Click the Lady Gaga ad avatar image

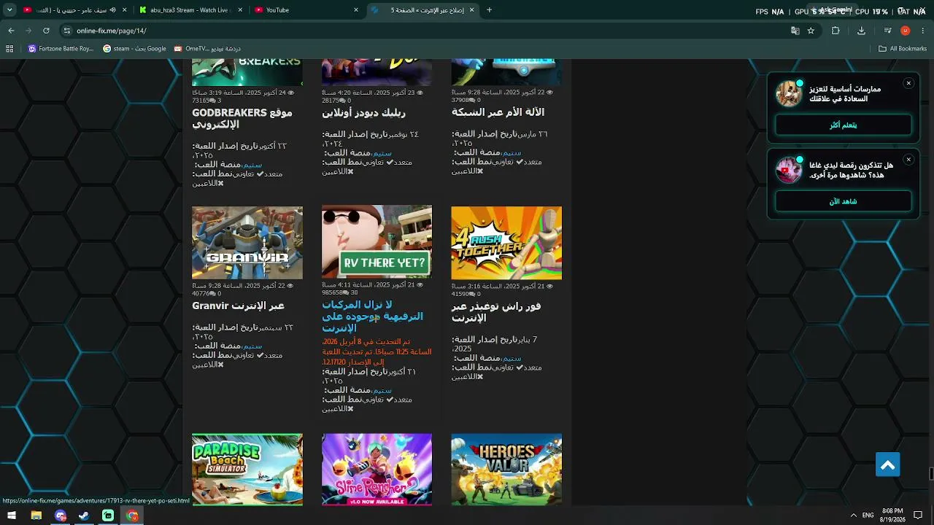pos(788,170)
